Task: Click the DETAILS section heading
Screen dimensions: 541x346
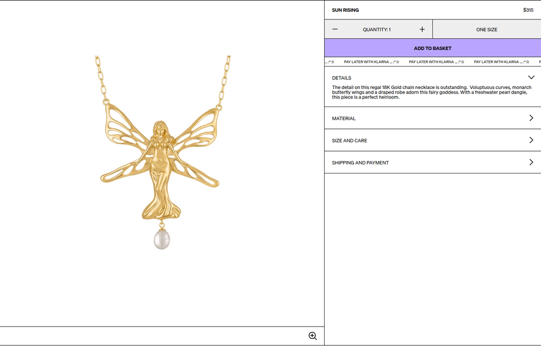Action: (342, 78)
